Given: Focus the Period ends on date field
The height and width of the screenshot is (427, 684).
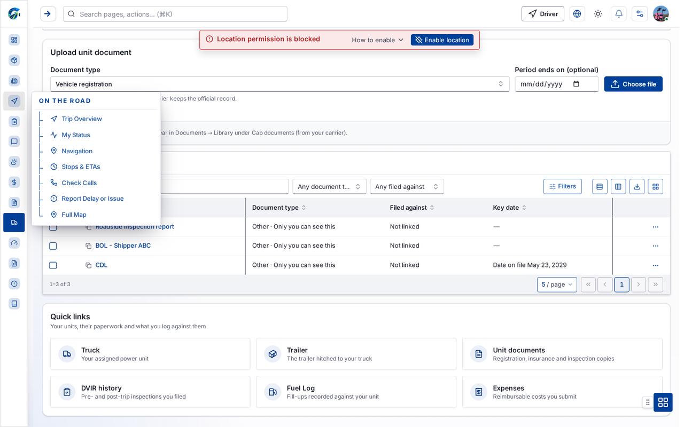Looking at the screenshot, I should tap(557, 84).
